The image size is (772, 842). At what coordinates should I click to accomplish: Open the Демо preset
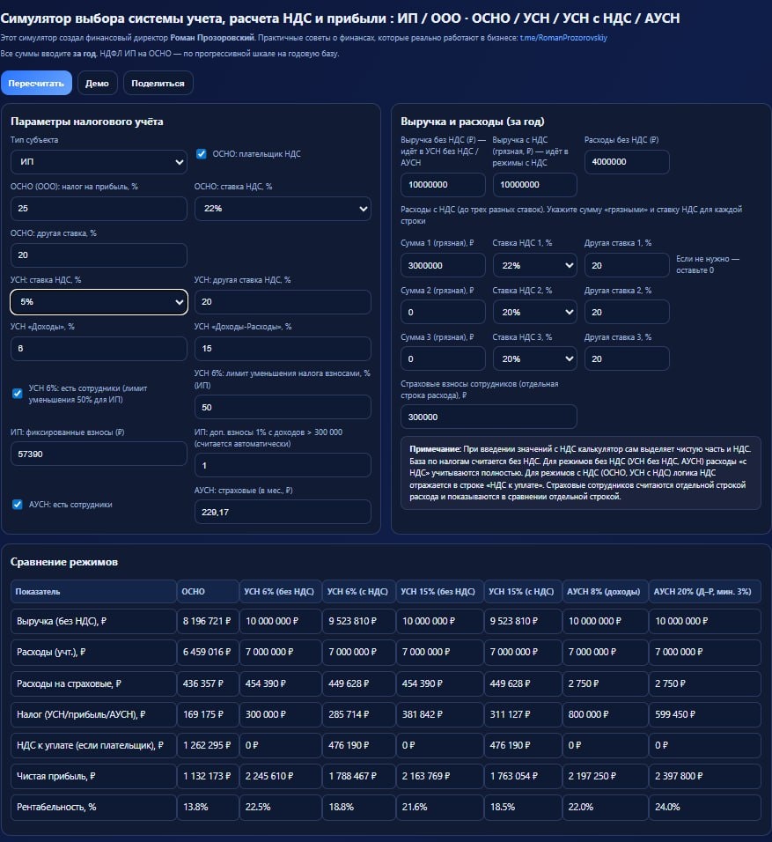[97, 84]
